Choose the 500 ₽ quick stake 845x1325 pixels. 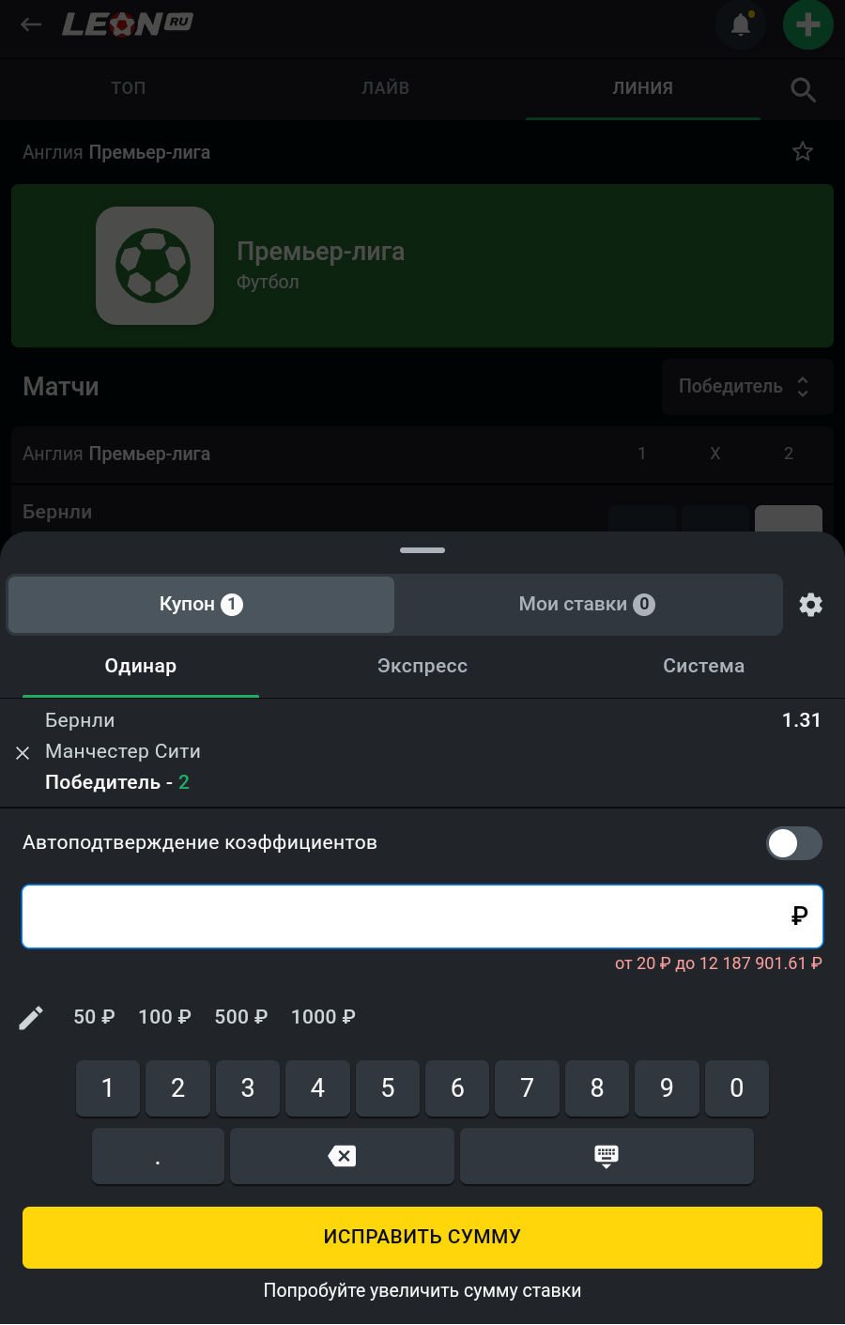[x=241, y=1017]
